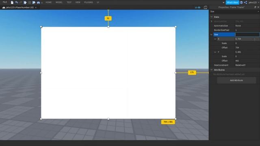This screenshot has width=260, height=146.
Task: Collapse the Attributes section
Action: [x=212, y=70]
